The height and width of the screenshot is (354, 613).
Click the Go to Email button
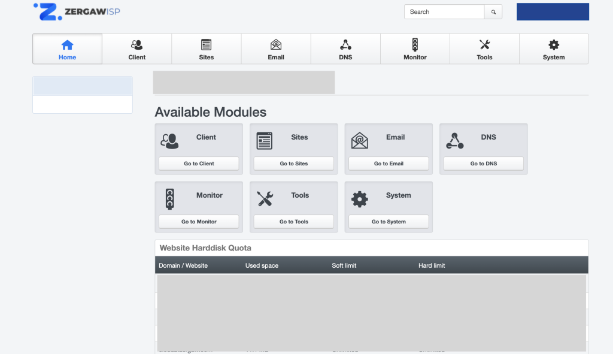coord(389,164)
